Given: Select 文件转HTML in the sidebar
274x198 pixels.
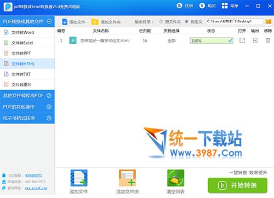Looking at the screenshot, I should [27, 63].
